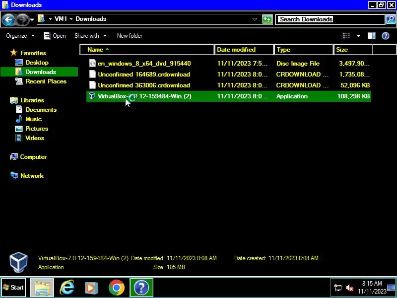This screenshot has height=298, width=397.
Task: Select Libraries in navigation pane
Action: [x=32, y=100]
